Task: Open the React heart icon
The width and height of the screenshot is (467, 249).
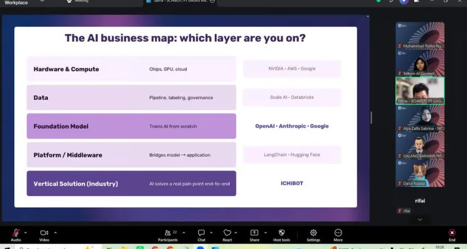Action: pos(227,233)
